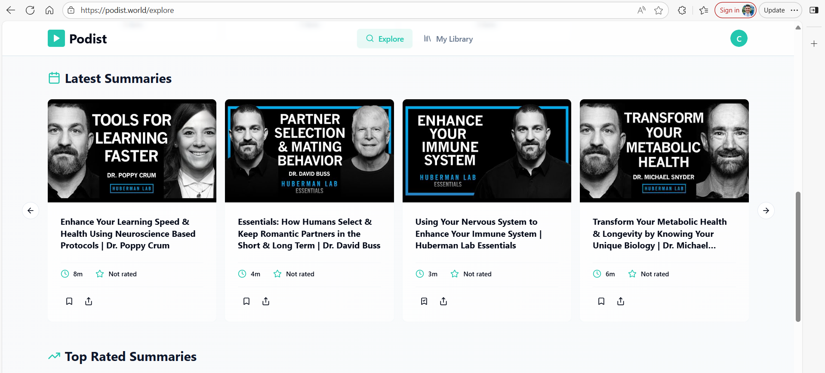This screenshot has height=373, width=825.
Task: Open the browser home page
Action: point(49,10)
